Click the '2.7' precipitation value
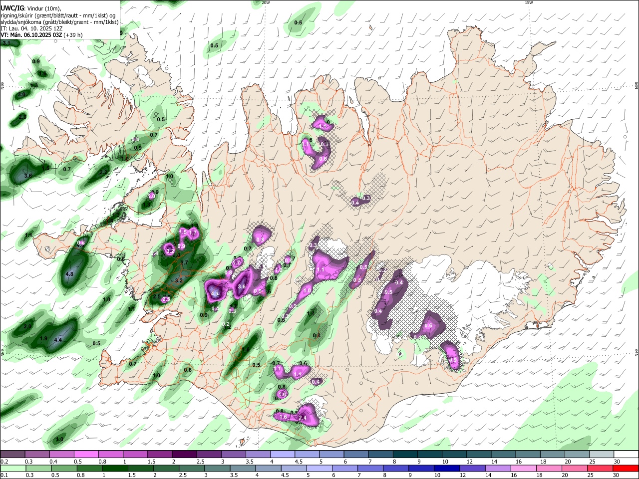This screenshot has width=639, height=479. point(184,262)
